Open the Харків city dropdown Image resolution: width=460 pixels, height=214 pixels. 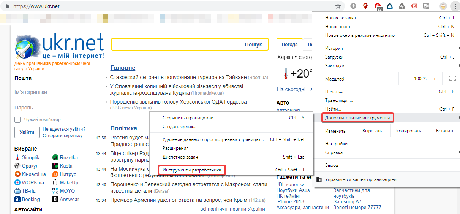tap(287, 57)
